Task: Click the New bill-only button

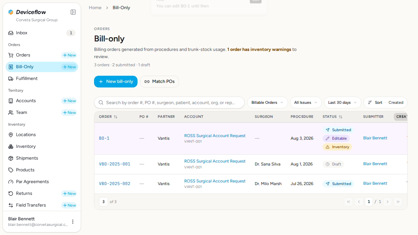Action: click(x=116, y=82)
